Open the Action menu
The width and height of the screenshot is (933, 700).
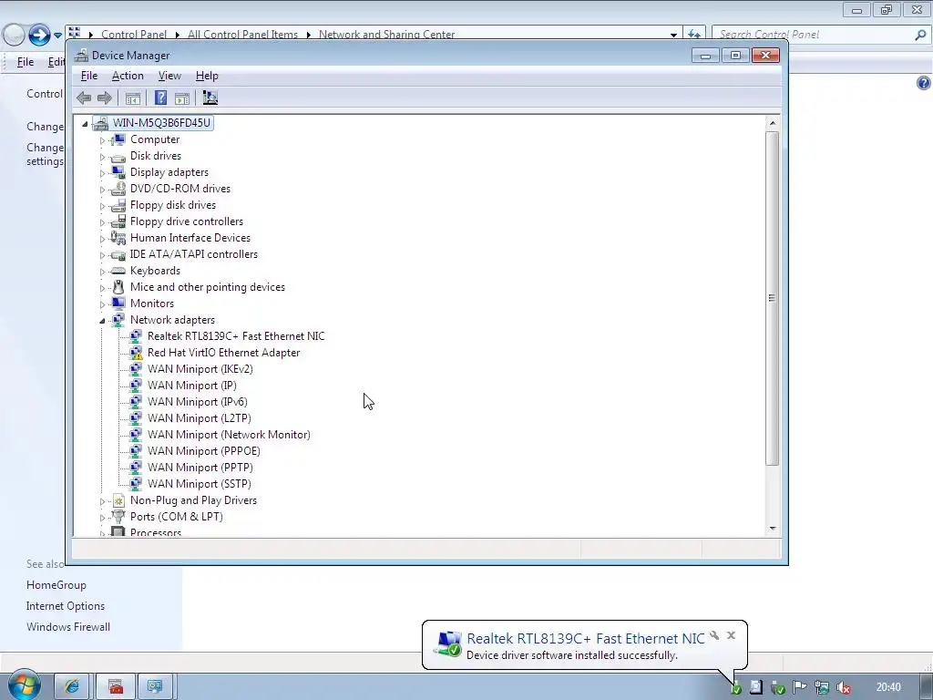(x=128, y=76)
